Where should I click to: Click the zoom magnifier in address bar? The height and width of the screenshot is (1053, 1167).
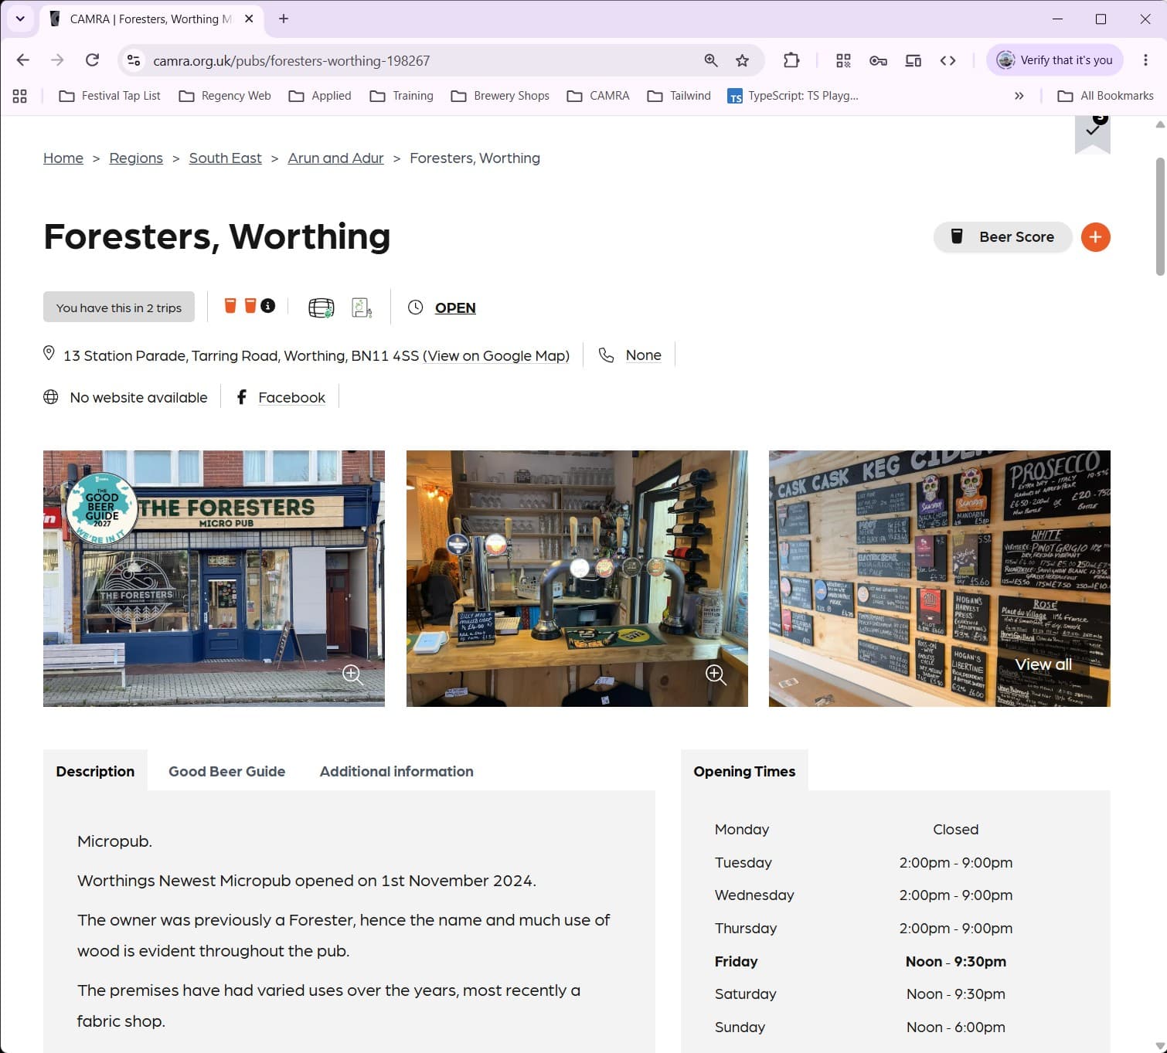tap(711, 60)
